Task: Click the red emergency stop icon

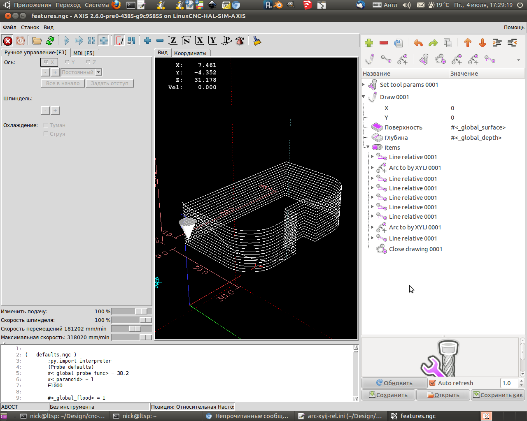Action: [x=7, y=41]
